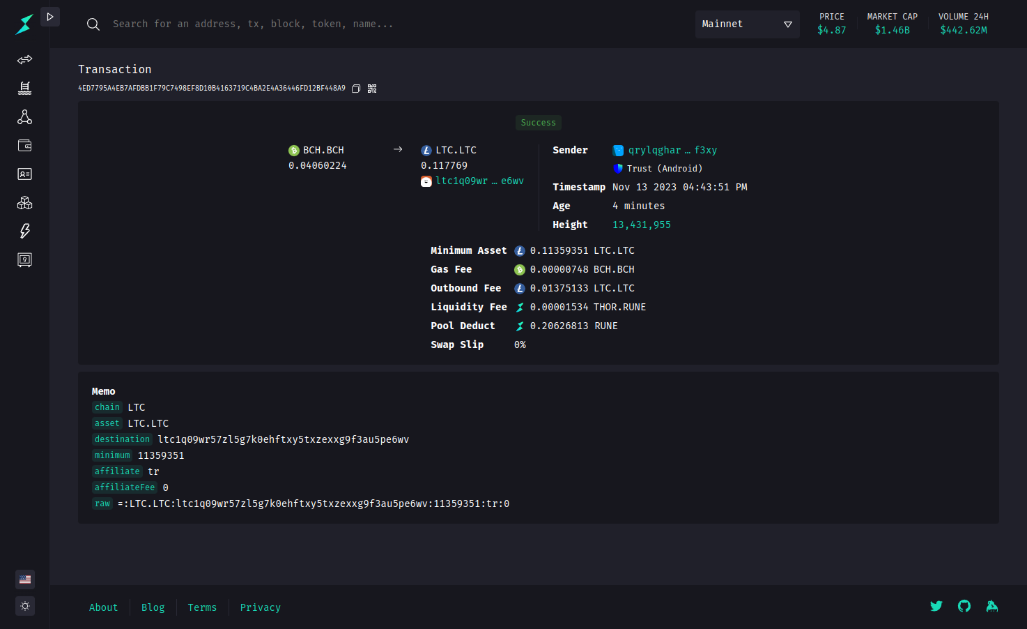Open the swaps double-arrow sidebar icon
Image resolution: width=1027 pixels, height=629 pixels.
point(24,59)
